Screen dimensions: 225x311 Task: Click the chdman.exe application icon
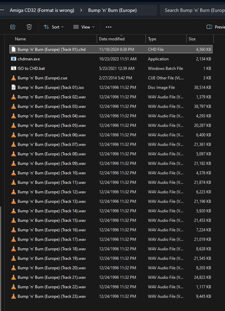click(14, 59)
